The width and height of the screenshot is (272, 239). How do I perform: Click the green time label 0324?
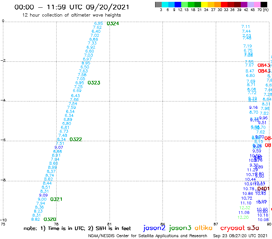tap(113, 24)
